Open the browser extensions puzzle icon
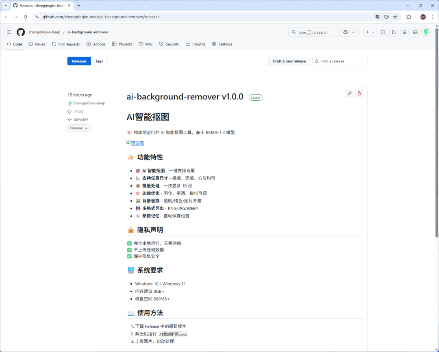Screen dimensions: 439x352 (409, 17)
